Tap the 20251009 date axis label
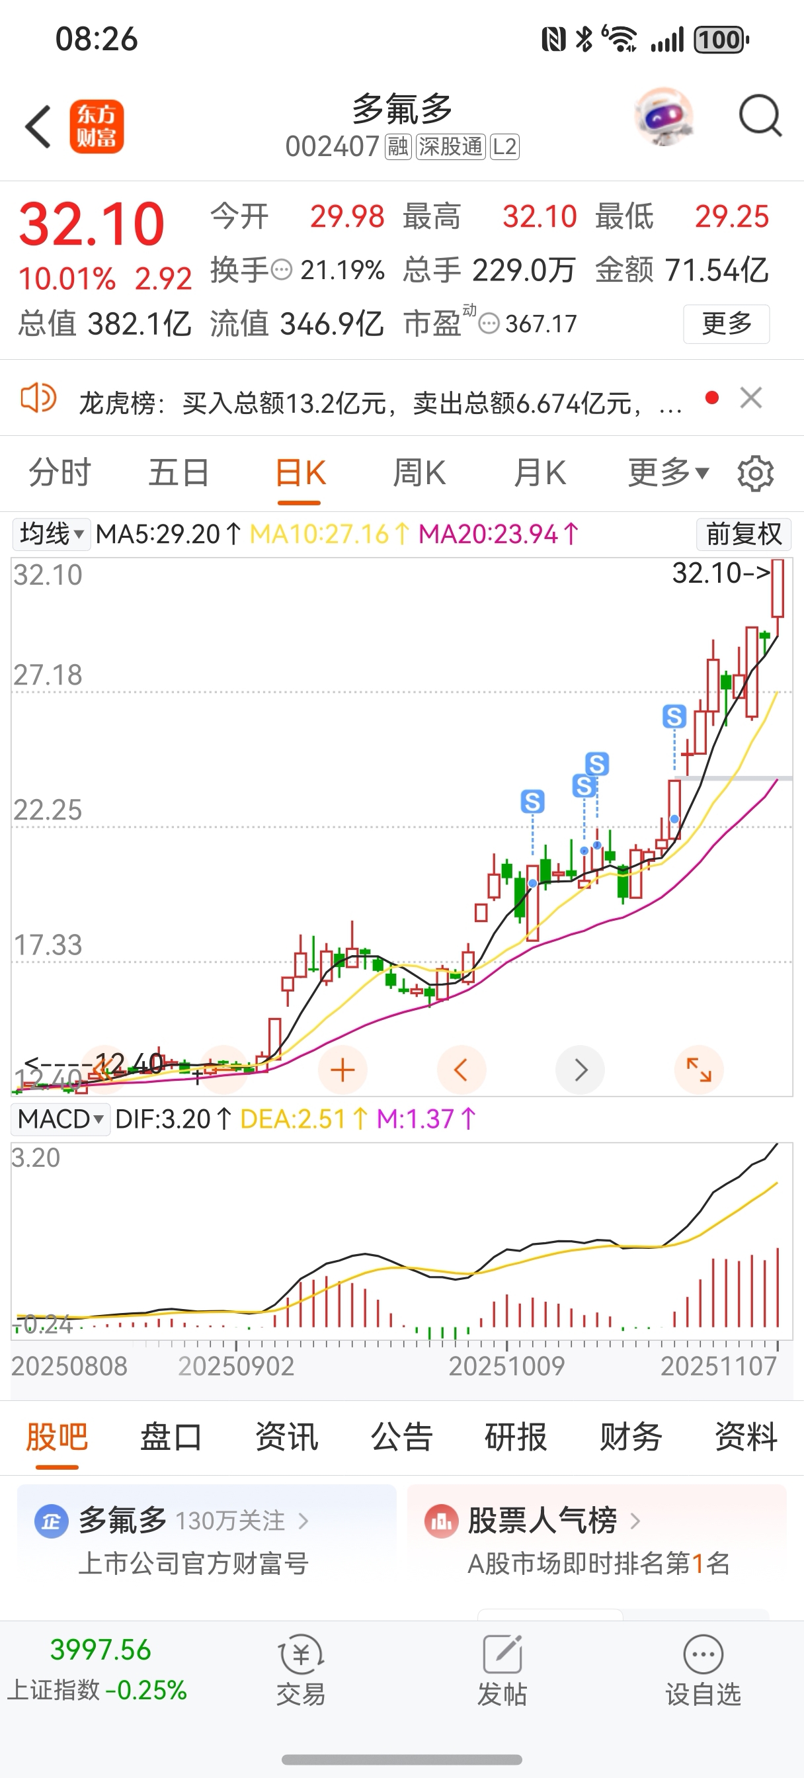The image size is (804, 1778). tap(506, 1366)
